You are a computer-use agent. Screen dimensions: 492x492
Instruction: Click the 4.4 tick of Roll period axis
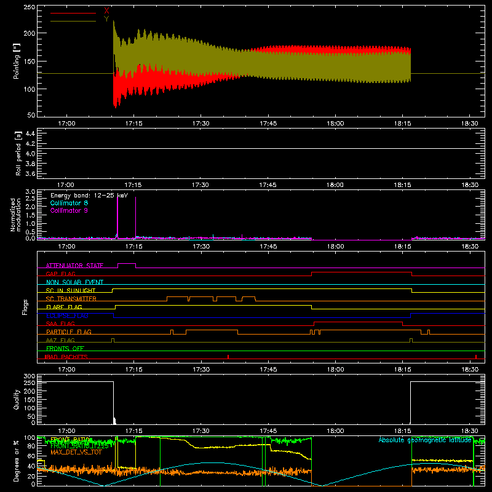pos(30,133)
